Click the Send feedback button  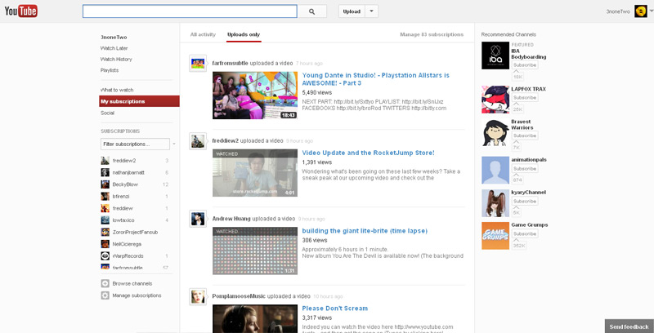[629, 326]
